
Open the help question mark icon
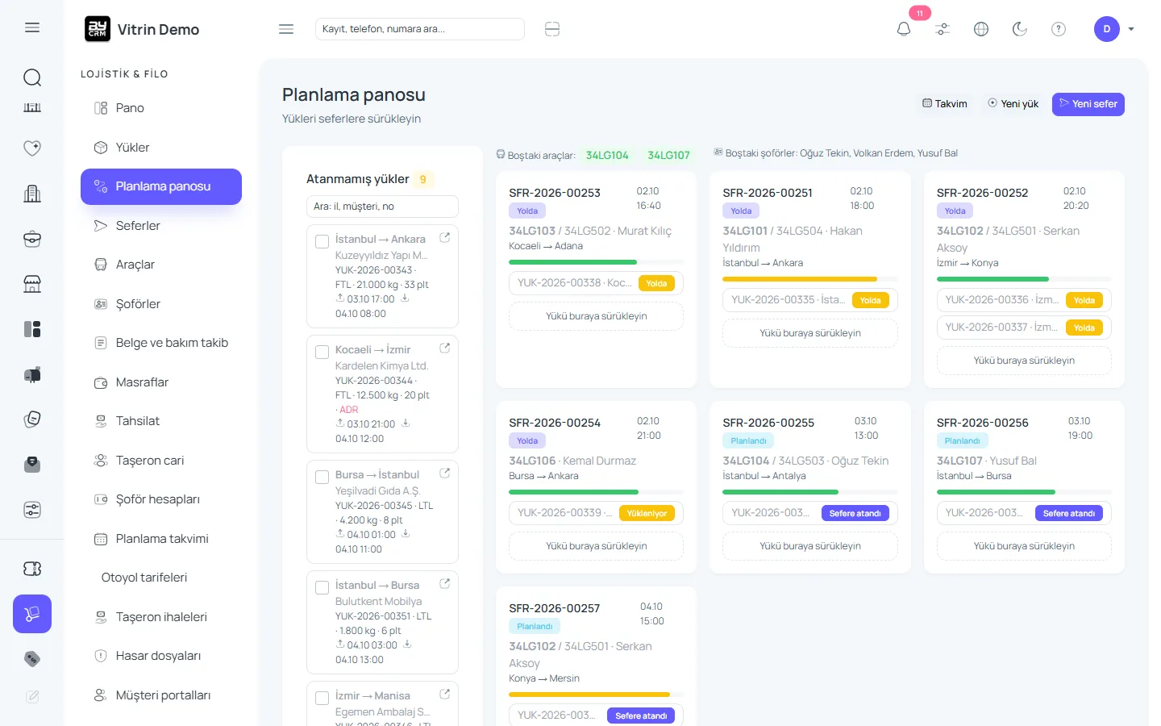tap(1059, 29)
